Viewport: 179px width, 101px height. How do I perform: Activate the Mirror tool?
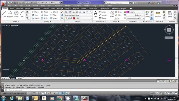click(x=45, y=15)
